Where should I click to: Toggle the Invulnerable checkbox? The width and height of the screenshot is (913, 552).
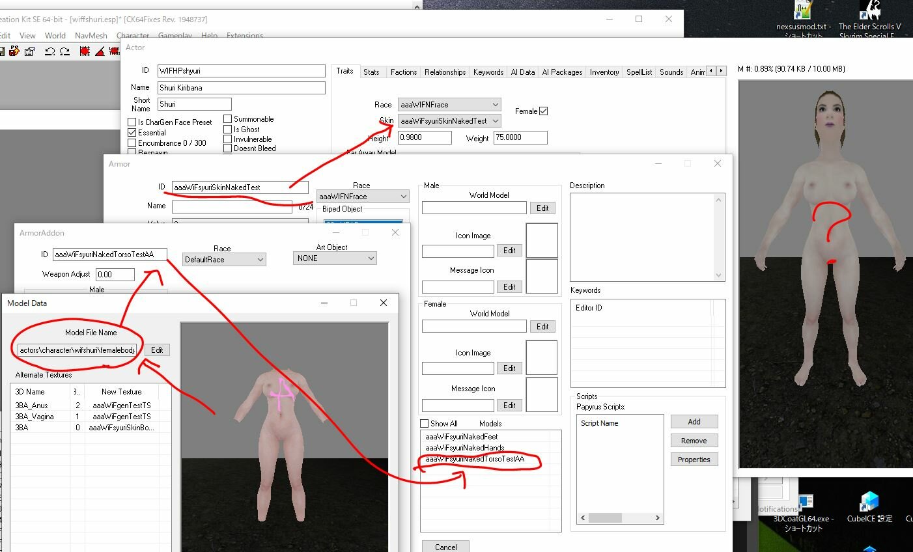click(x=228, y=139)
